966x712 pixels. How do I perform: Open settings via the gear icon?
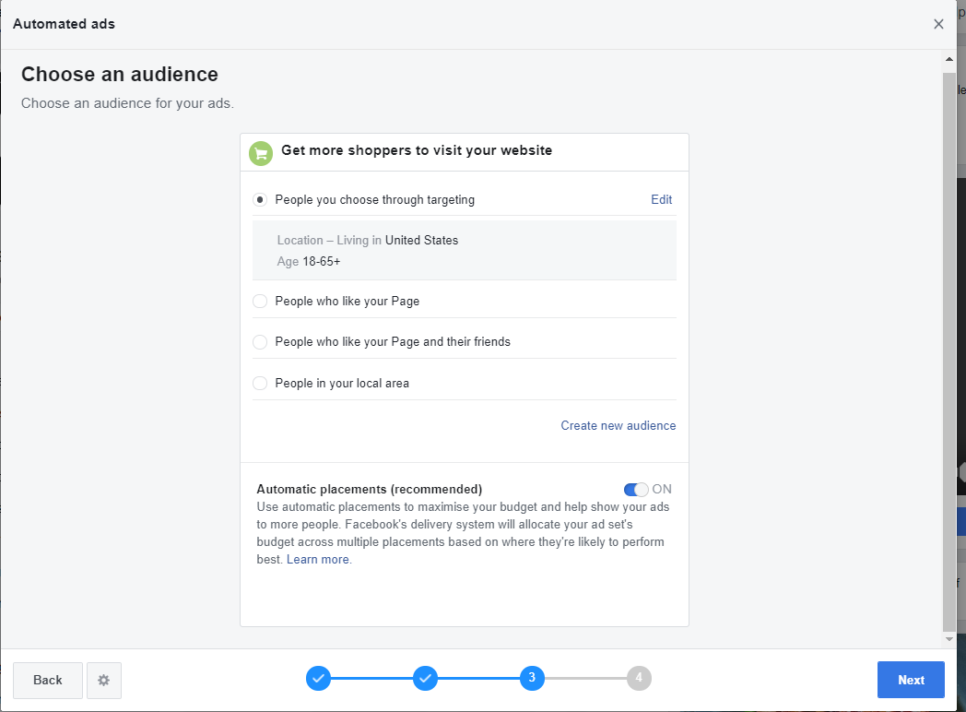104,681
